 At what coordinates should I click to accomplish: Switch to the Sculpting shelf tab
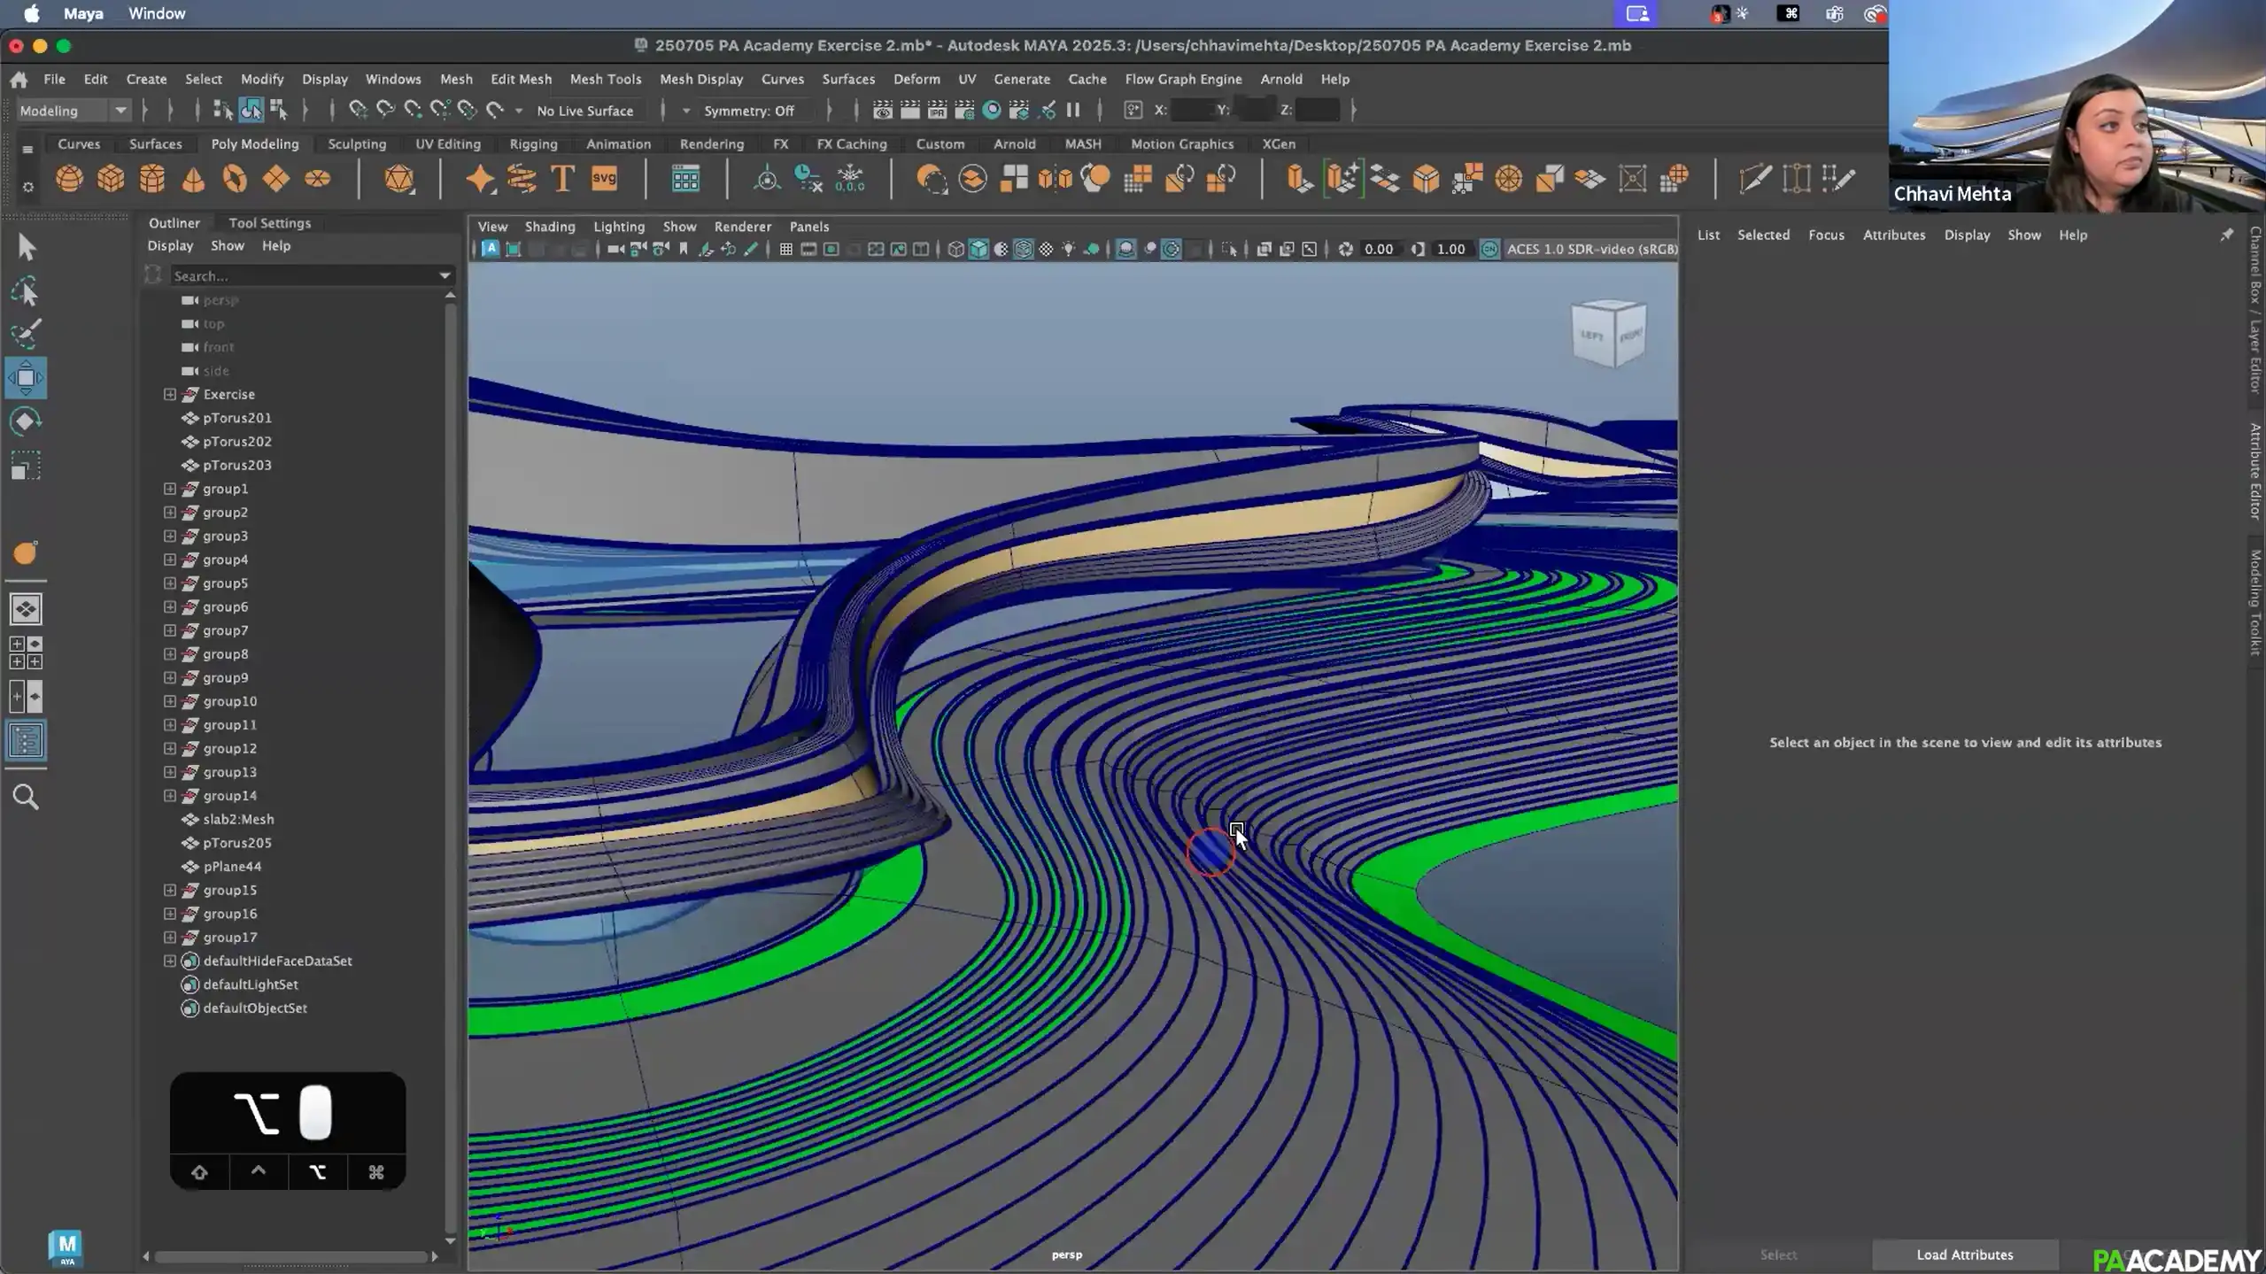357,143
